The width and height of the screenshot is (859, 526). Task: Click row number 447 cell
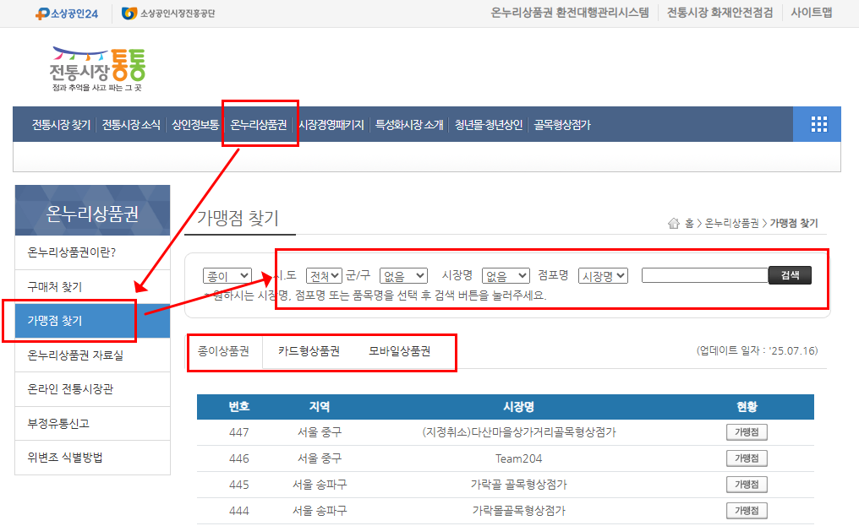[239, 432]
